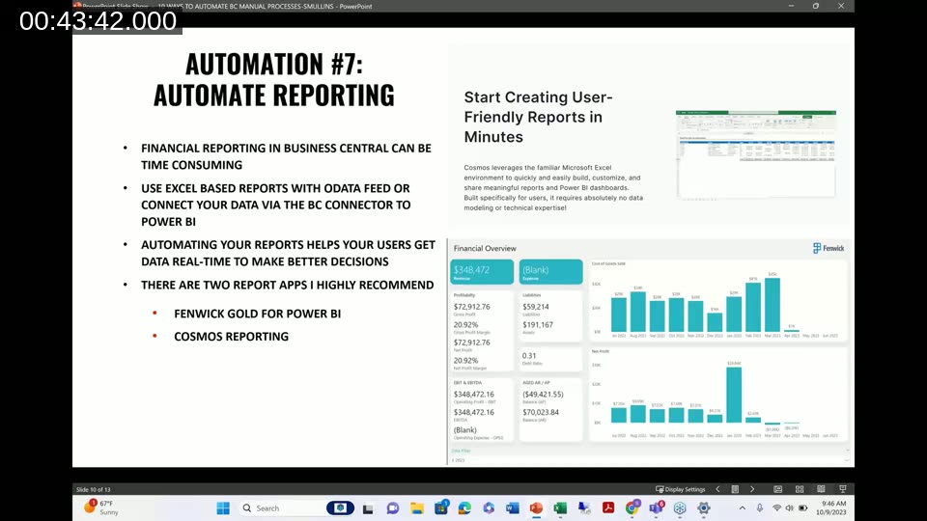The width and height of the screenshot is (927, 521).
Task: Click the 'Fenwick Gold for Power BI' bullet
Action: [257, 314]
